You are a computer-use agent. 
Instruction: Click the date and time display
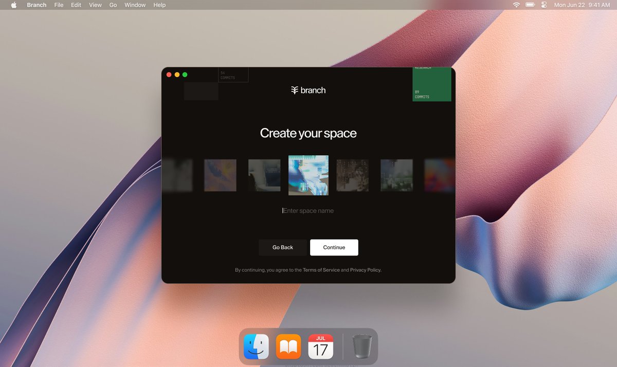pos(582,5)
